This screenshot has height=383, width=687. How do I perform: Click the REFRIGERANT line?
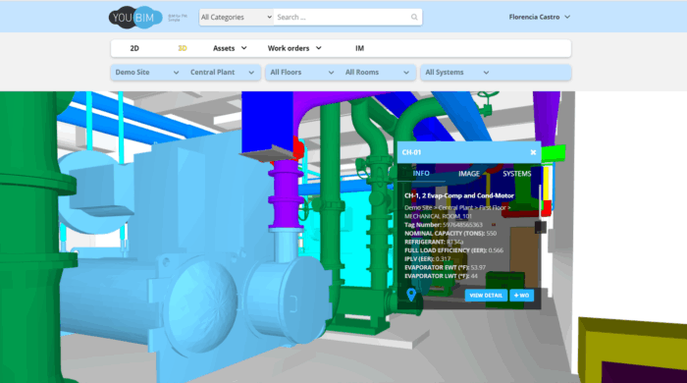(434, 242)
